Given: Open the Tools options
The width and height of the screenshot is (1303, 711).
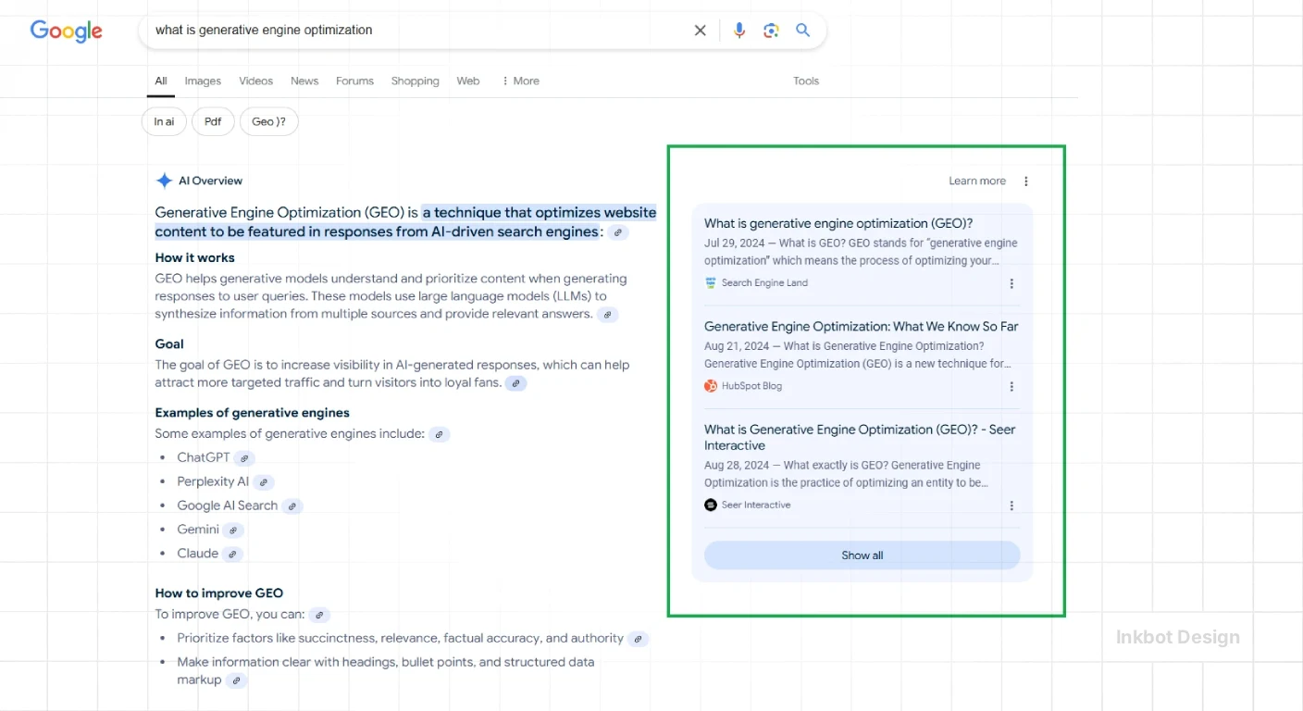Looking at the screenshot, I should coord(806,81).
